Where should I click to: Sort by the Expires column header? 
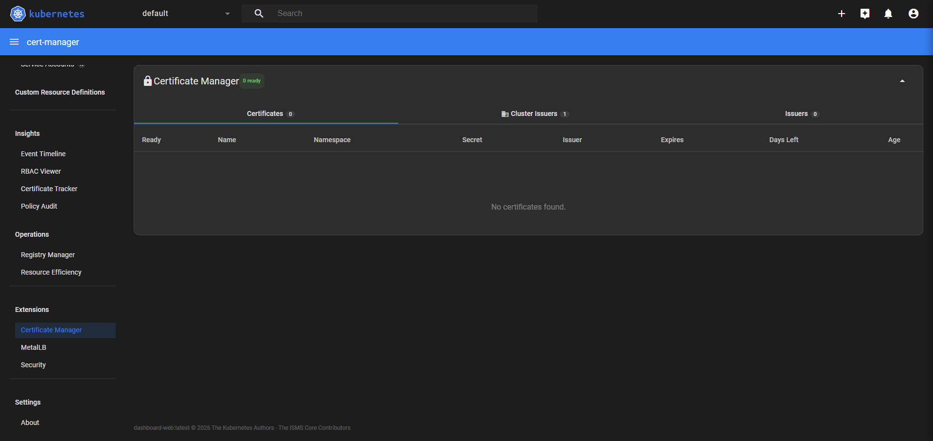tap(672, 140)
